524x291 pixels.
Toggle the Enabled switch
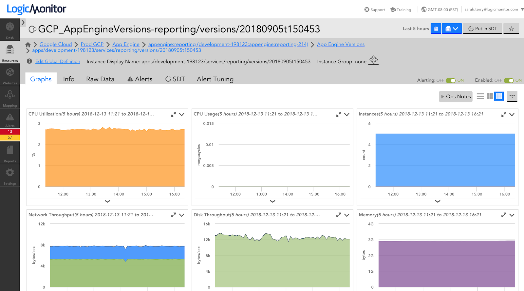point(509,80)
